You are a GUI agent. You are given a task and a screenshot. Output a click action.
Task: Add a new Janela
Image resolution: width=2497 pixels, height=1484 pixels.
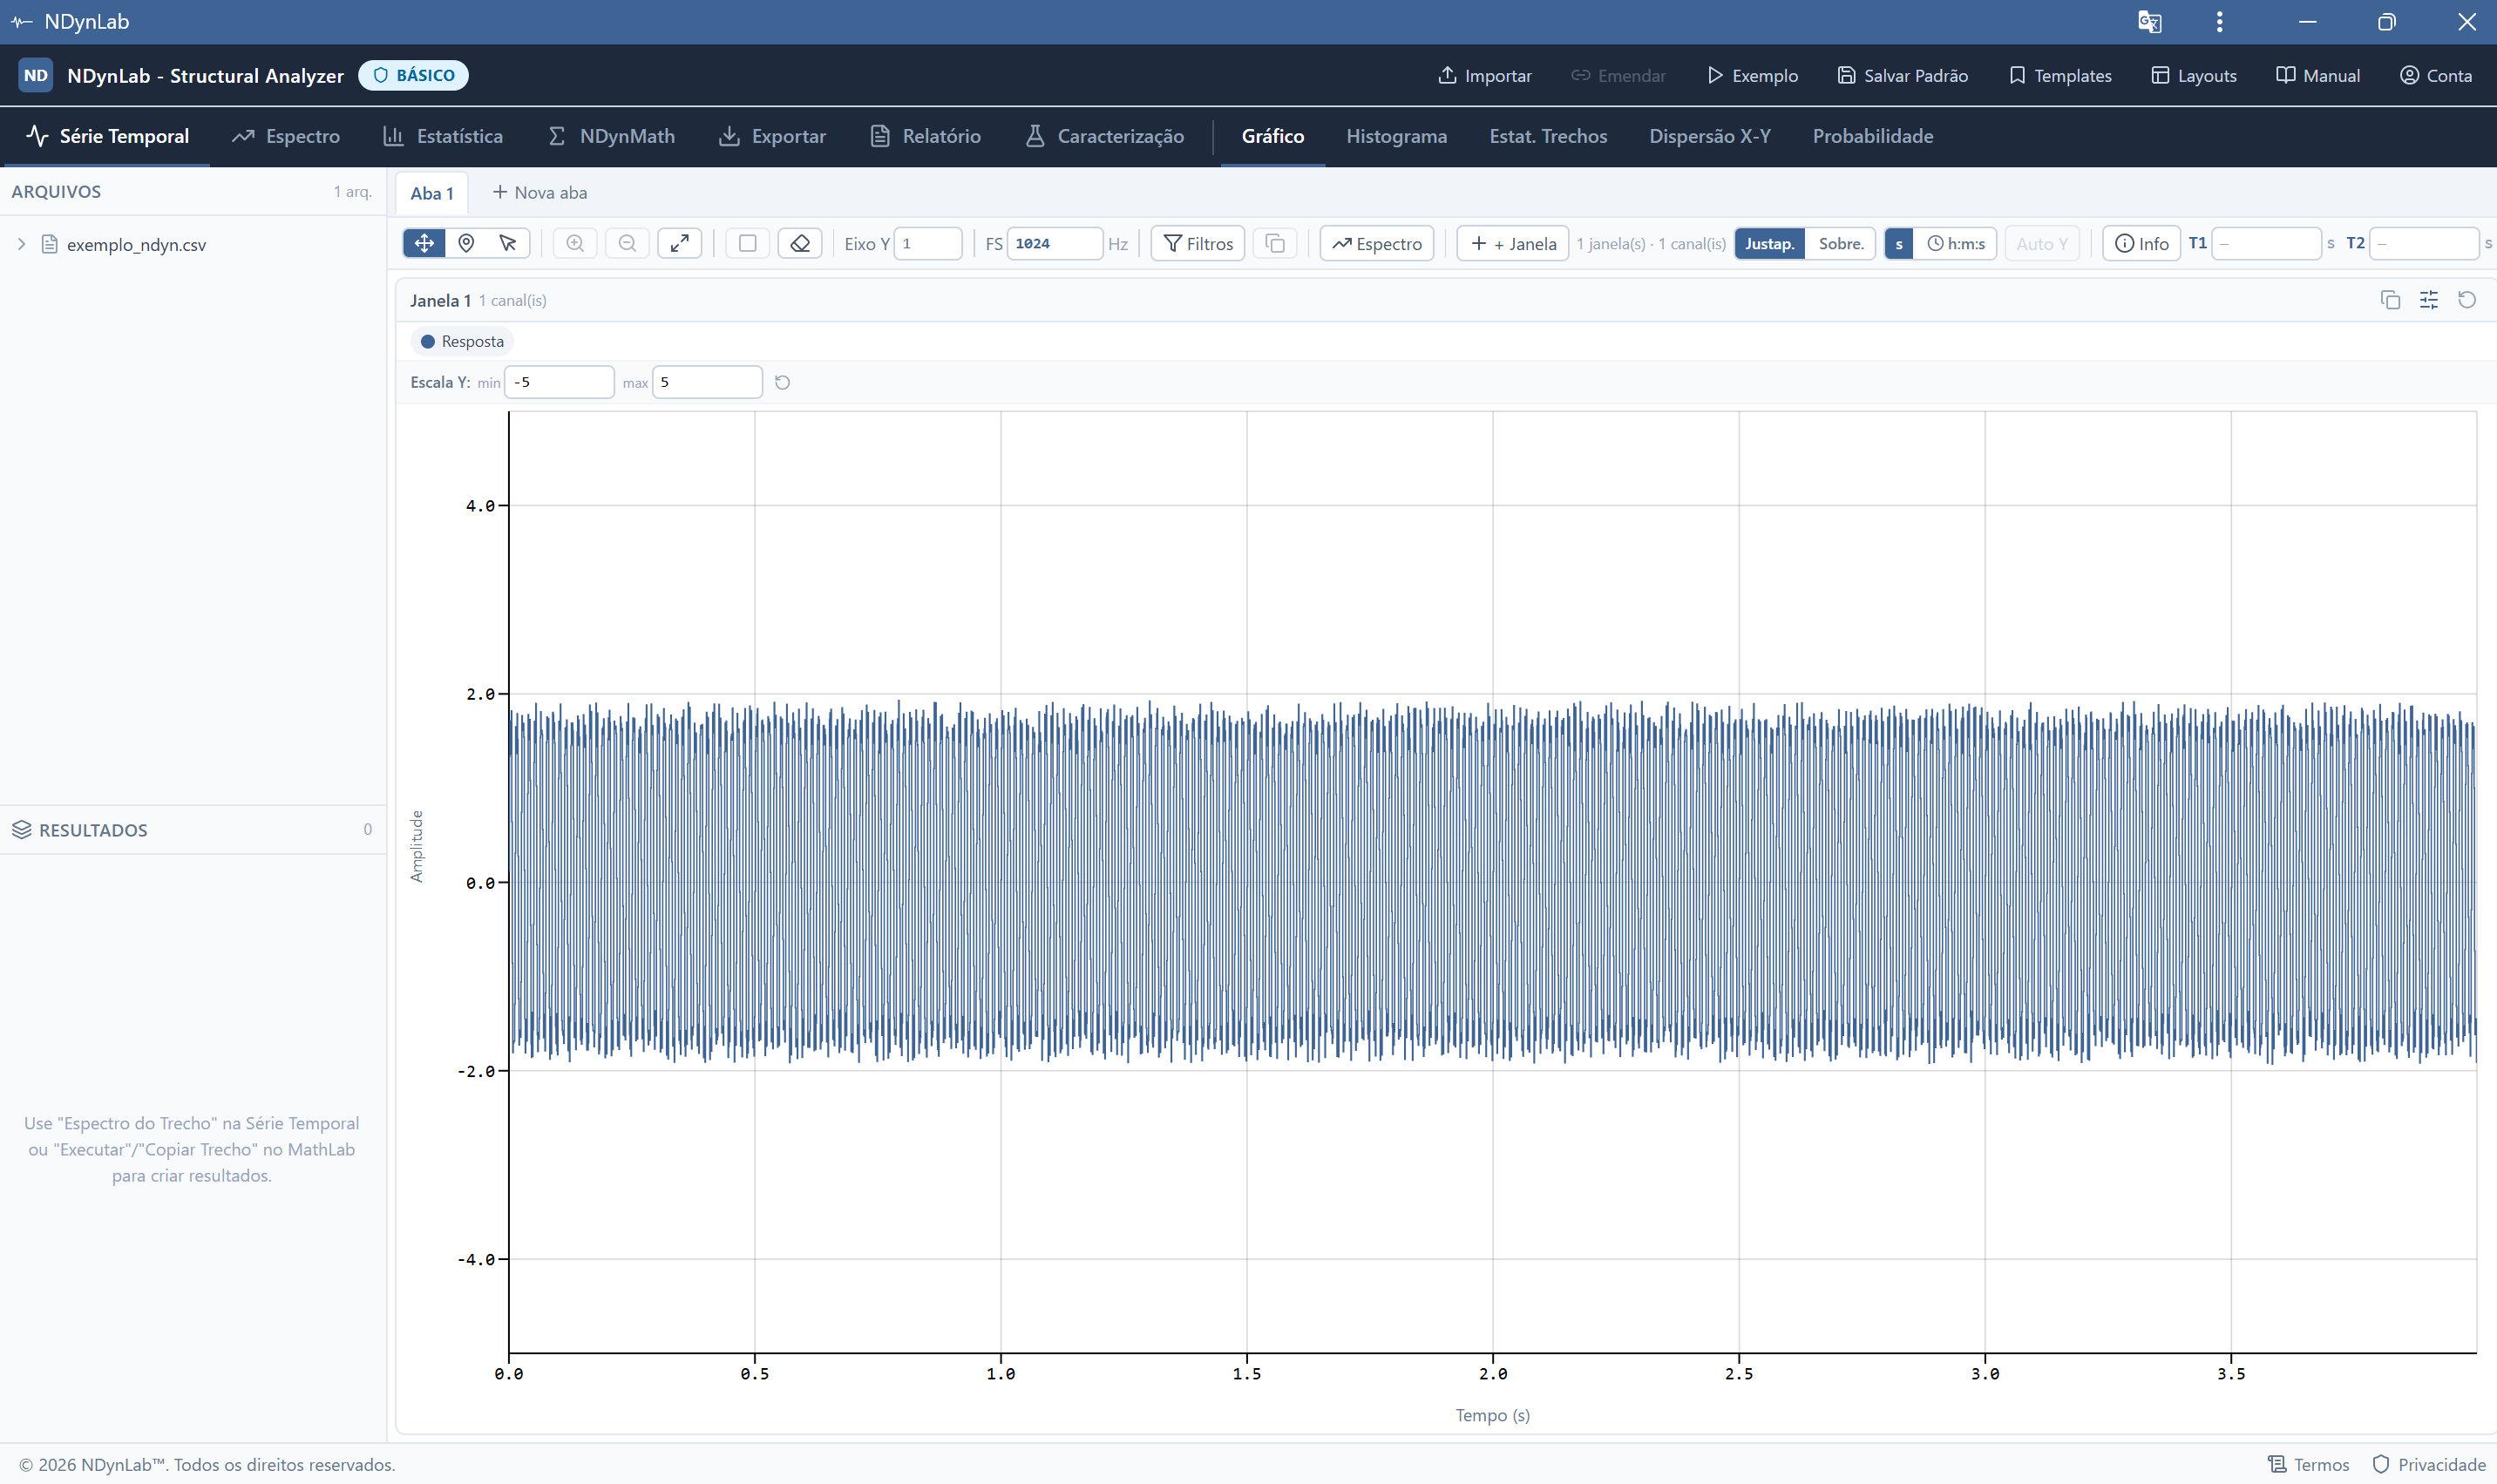click(1513, 243)
